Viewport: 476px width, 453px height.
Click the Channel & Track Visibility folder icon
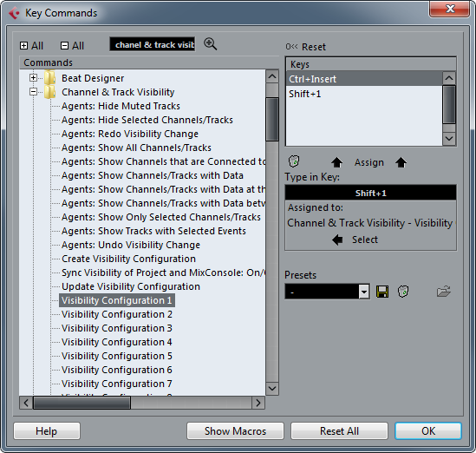(x=49, y=92)
